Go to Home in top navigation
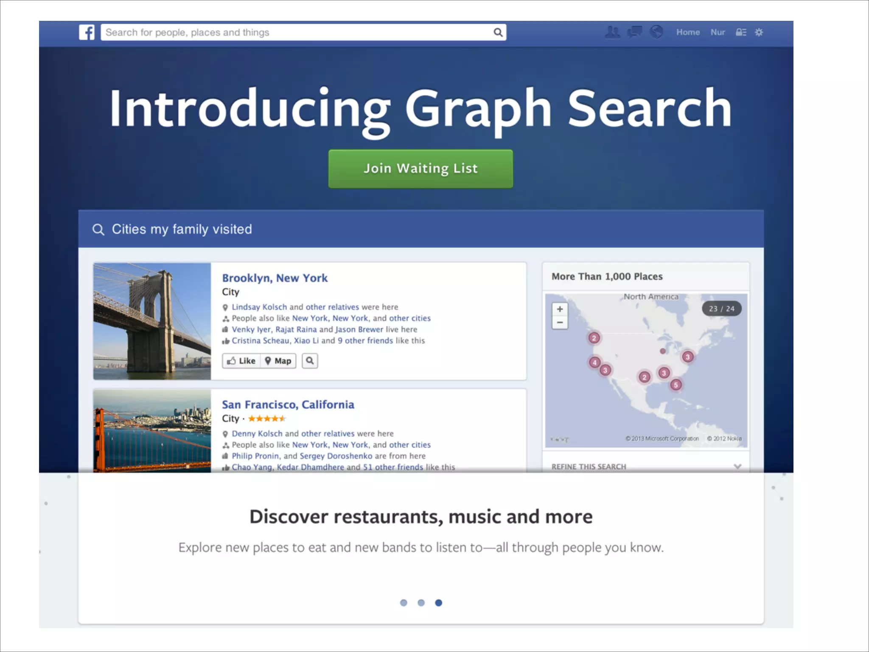The height and width of the screenshot is (652, 869). click(688, 32)
